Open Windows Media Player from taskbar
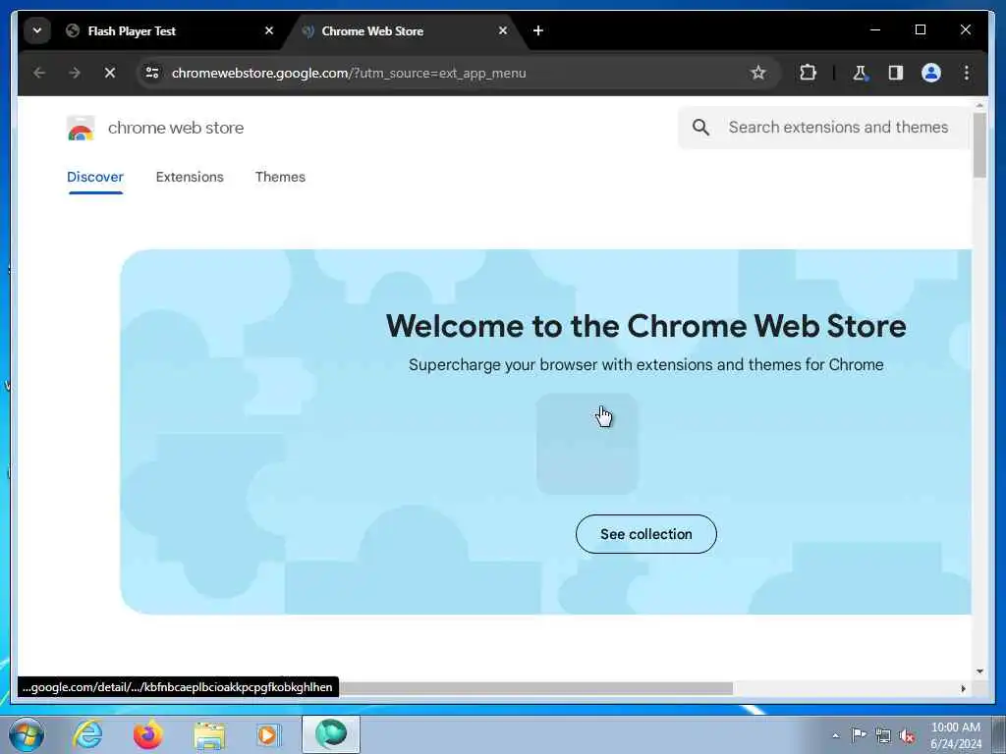 tap(269, 734)
